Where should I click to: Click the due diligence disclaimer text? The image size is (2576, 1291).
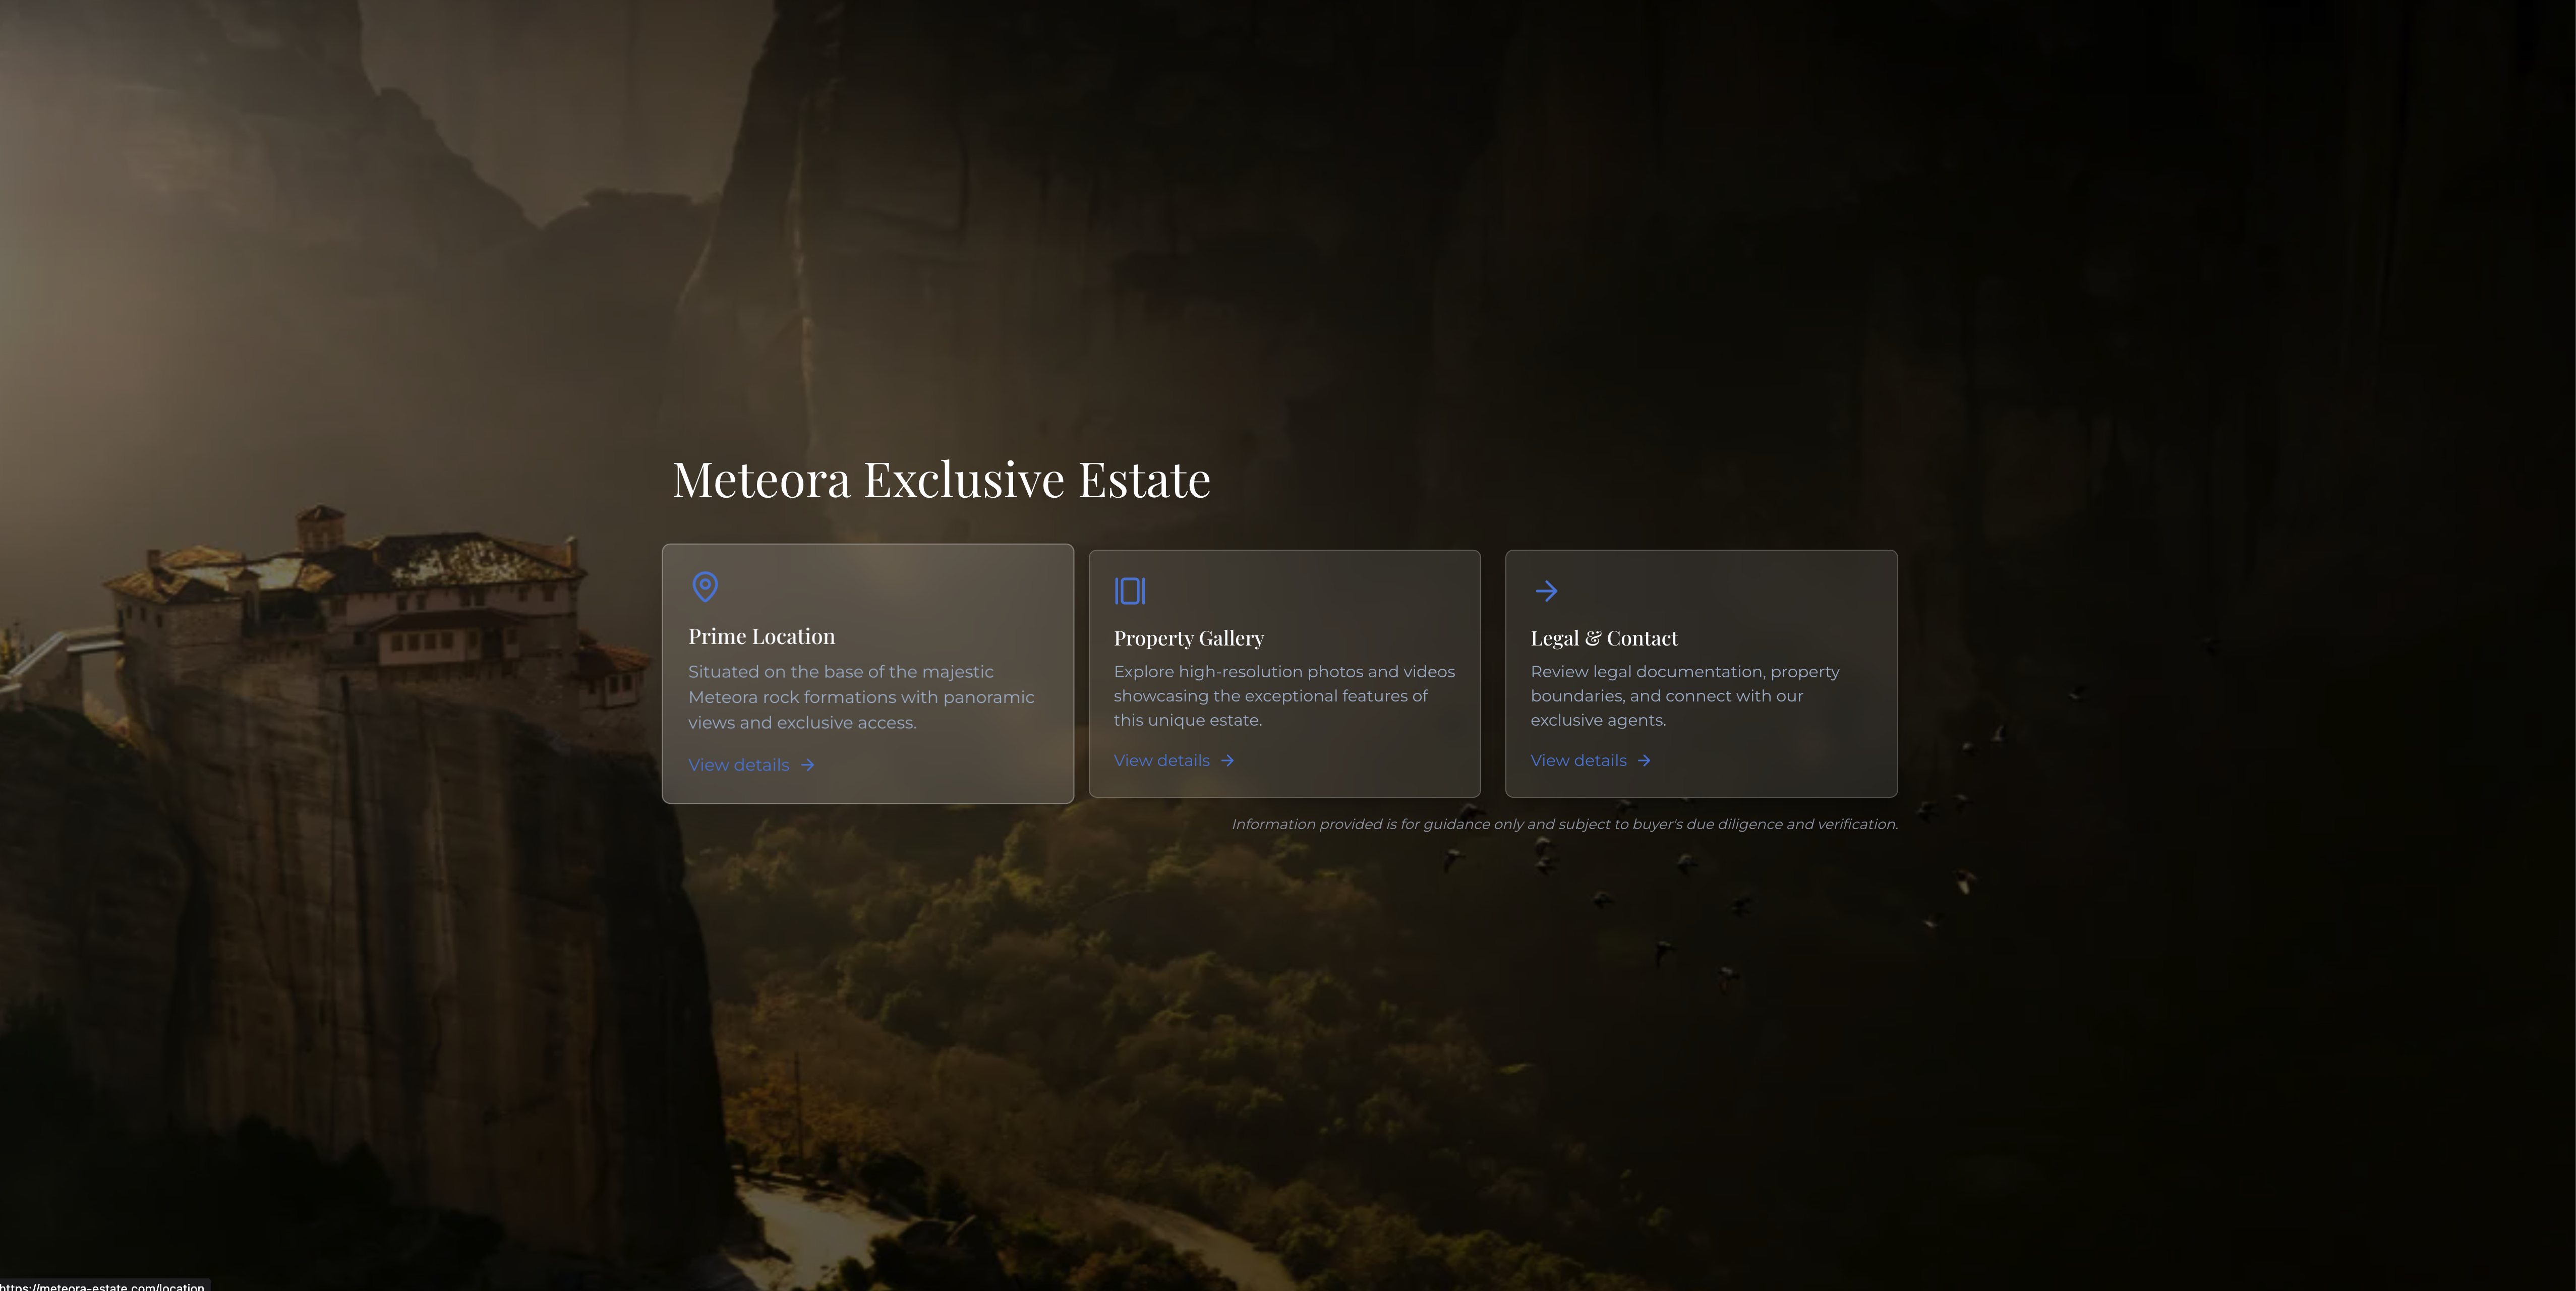(1564, 824)
